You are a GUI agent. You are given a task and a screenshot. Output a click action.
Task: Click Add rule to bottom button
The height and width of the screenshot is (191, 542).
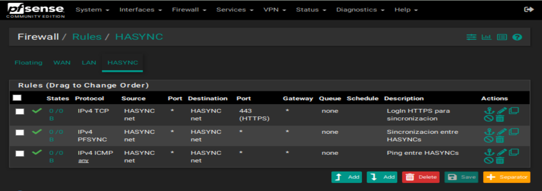click(382, 177)
